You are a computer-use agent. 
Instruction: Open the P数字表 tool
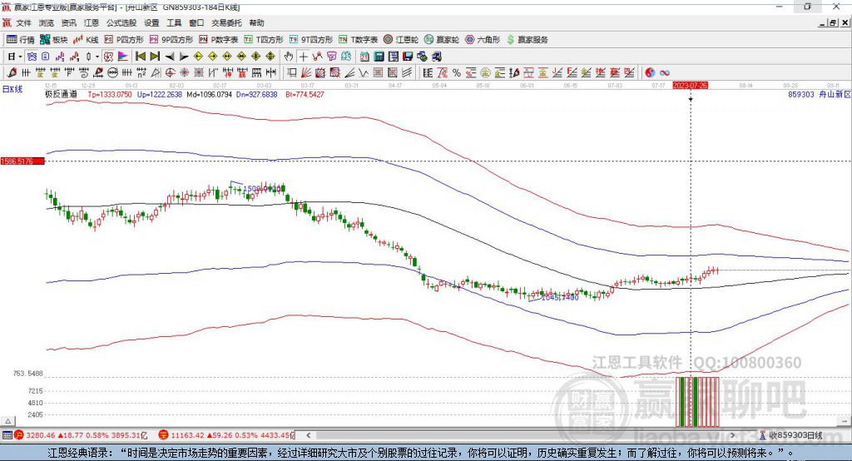pyautogui.click(x=219, y=40)
